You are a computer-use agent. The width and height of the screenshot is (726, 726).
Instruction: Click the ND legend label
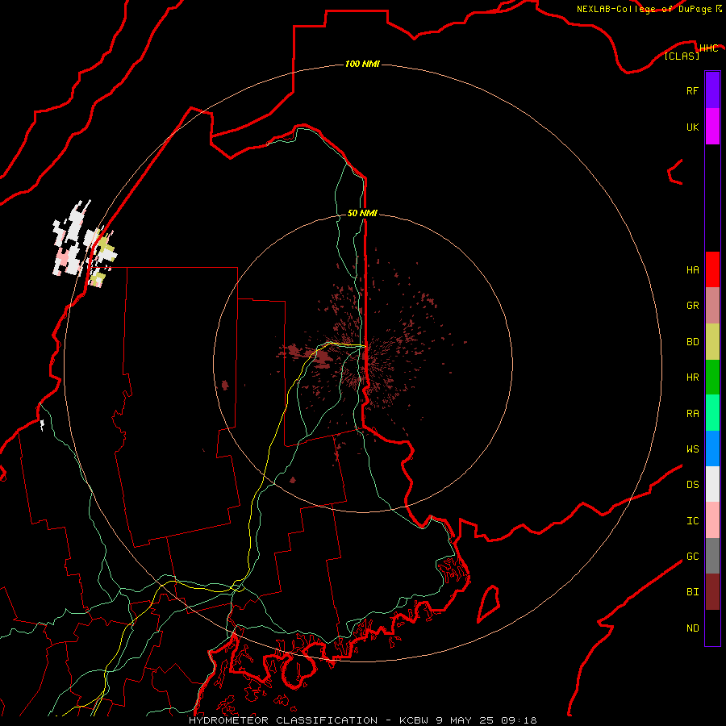pos(692,628)
